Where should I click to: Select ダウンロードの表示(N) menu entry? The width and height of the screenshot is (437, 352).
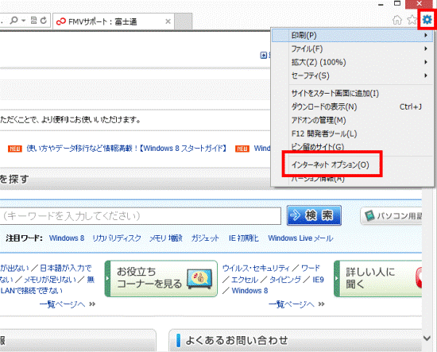pos(353,106)
